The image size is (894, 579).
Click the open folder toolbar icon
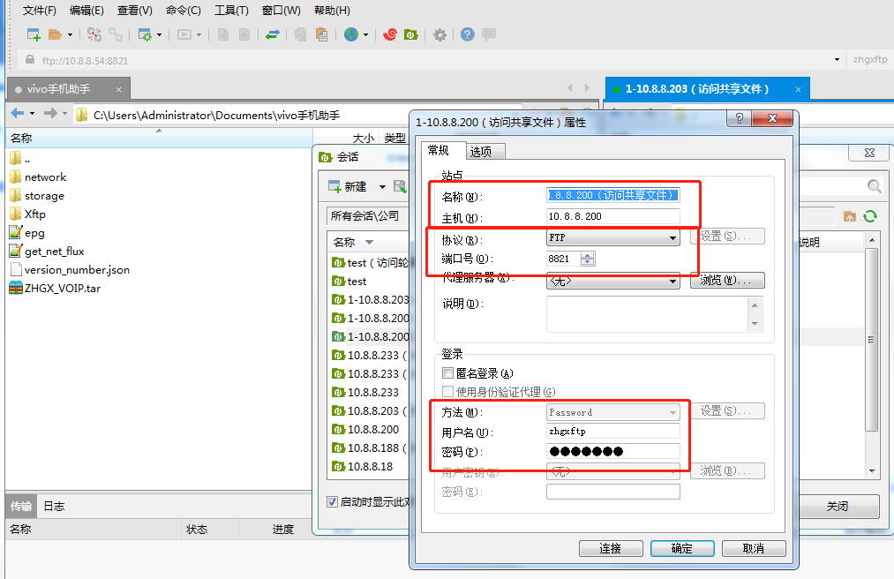coord(55,34)
